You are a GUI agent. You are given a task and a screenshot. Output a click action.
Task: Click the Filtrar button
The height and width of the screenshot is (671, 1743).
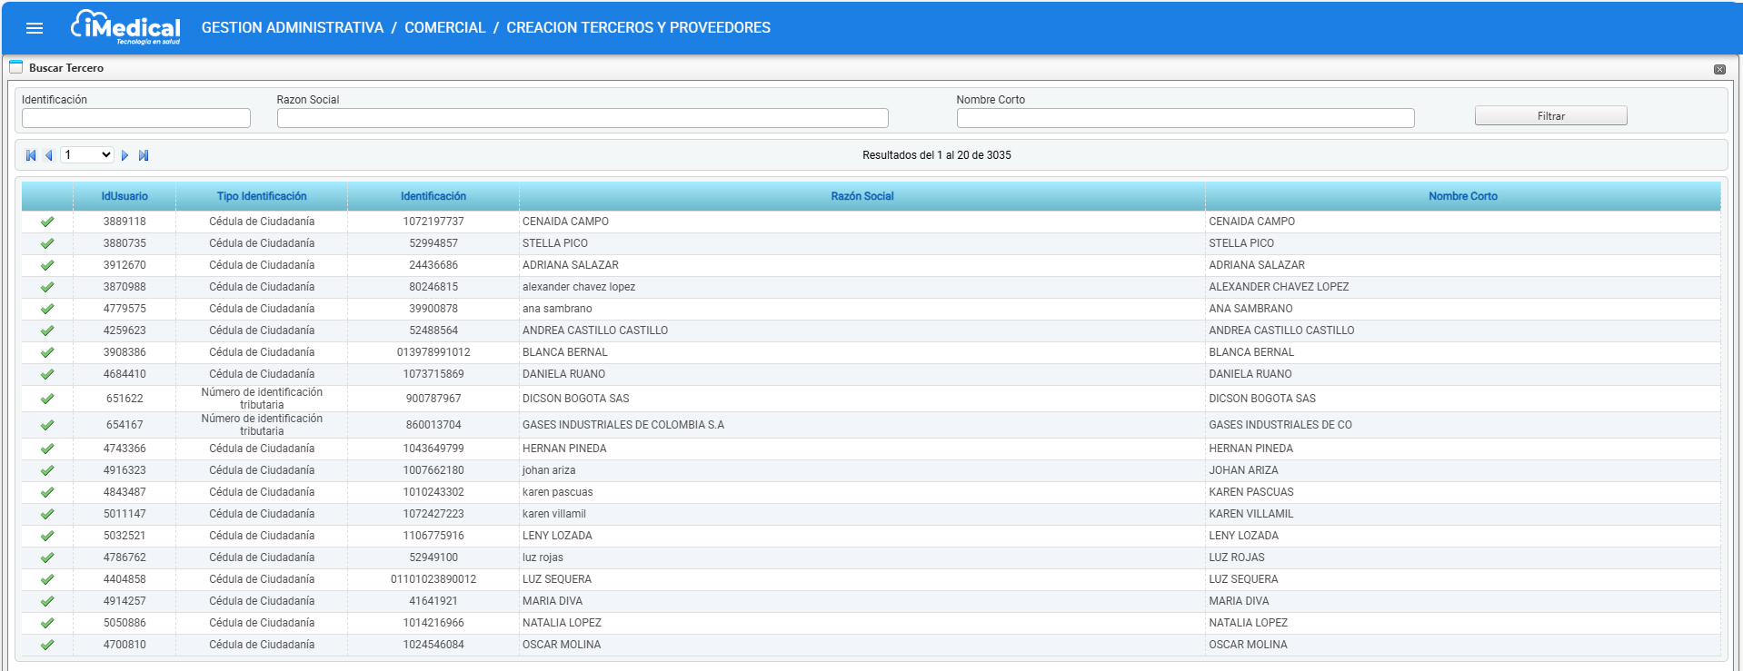1550,116
